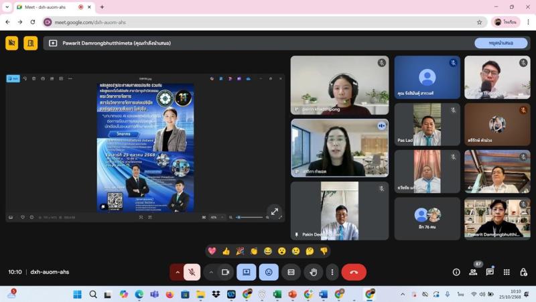Click the zoom slider in the image viewer
This screenshot has width=536, height=302.
(250, 217)
